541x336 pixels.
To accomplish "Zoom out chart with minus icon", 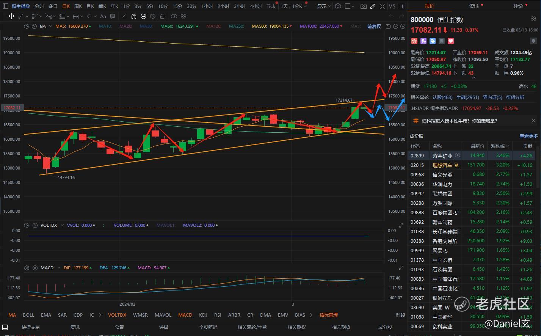I will click(395, 26).
